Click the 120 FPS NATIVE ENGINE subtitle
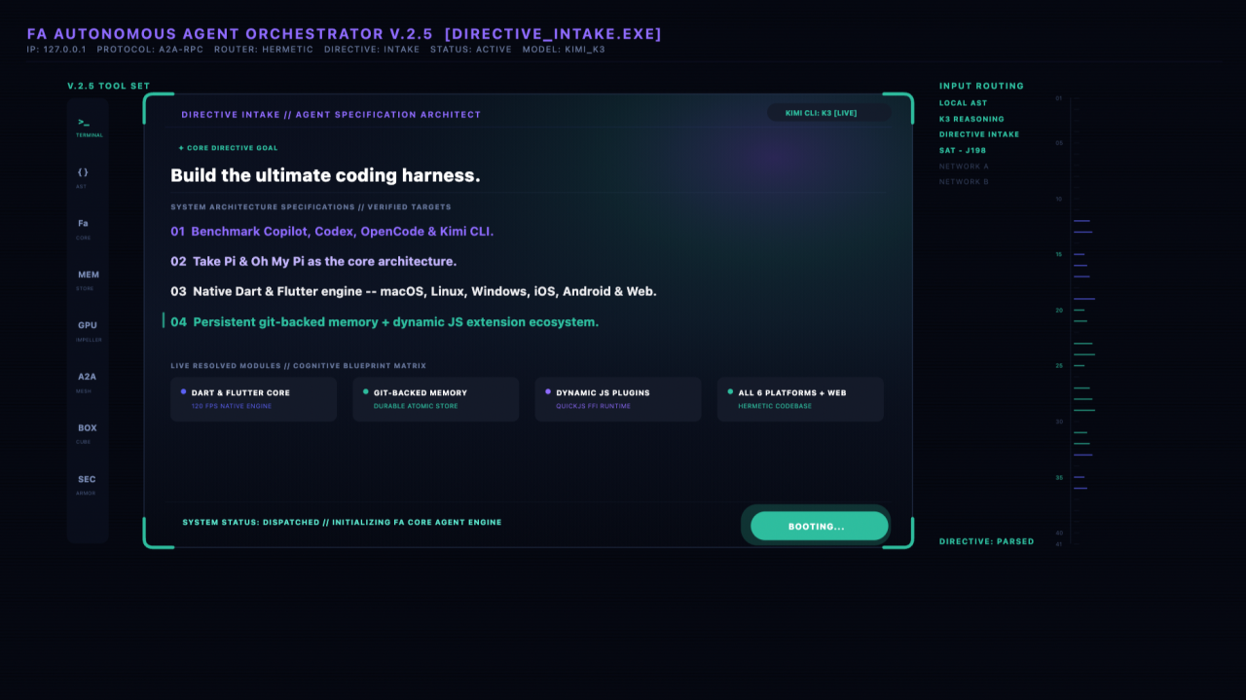 click(x=232, y=406)
